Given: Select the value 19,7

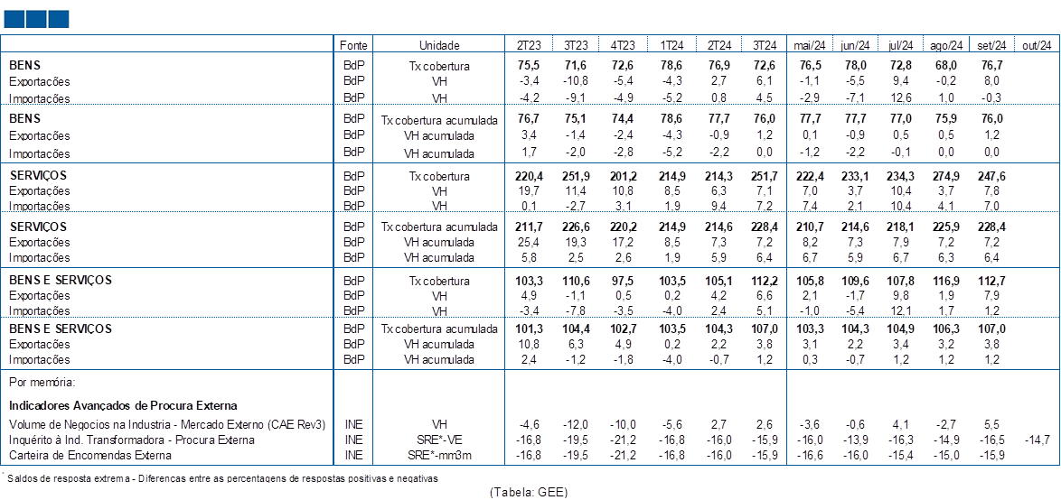Looking at the screenshot, I should [530, 191].
